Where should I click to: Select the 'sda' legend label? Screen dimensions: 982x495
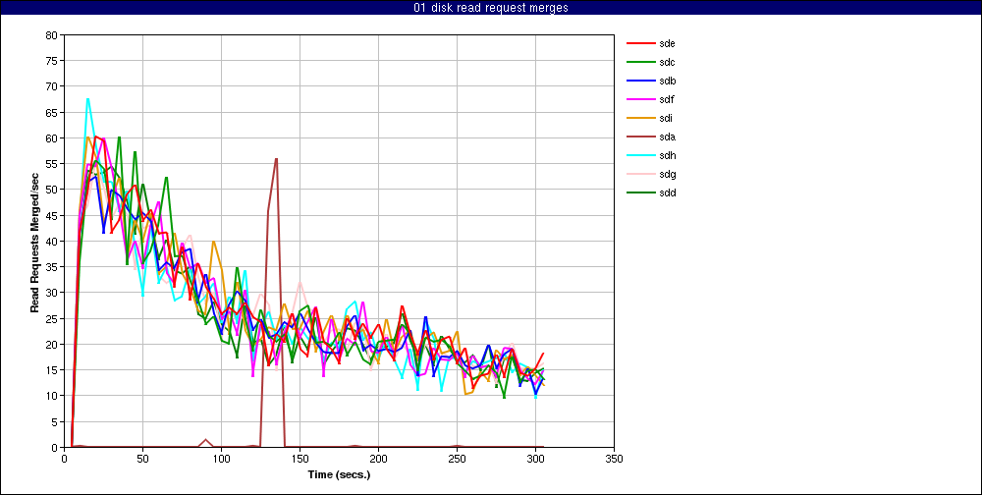click(667, 137)
